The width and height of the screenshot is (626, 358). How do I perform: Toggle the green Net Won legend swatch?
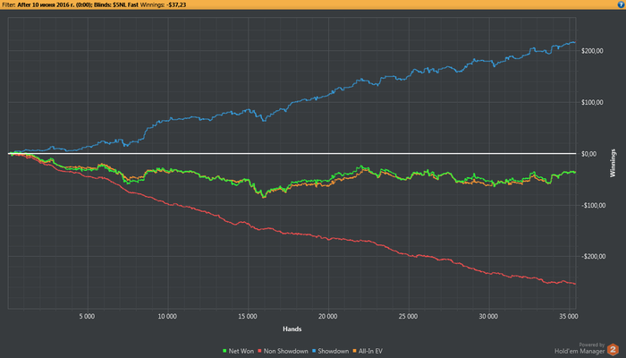tap(224, 351)
